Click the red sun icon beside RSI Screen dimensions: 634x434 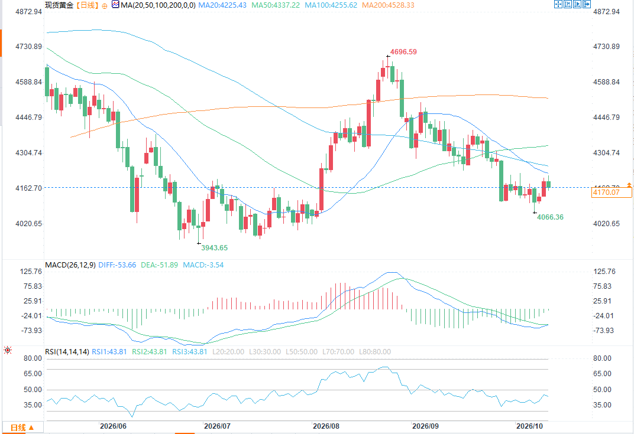point(7,350)
